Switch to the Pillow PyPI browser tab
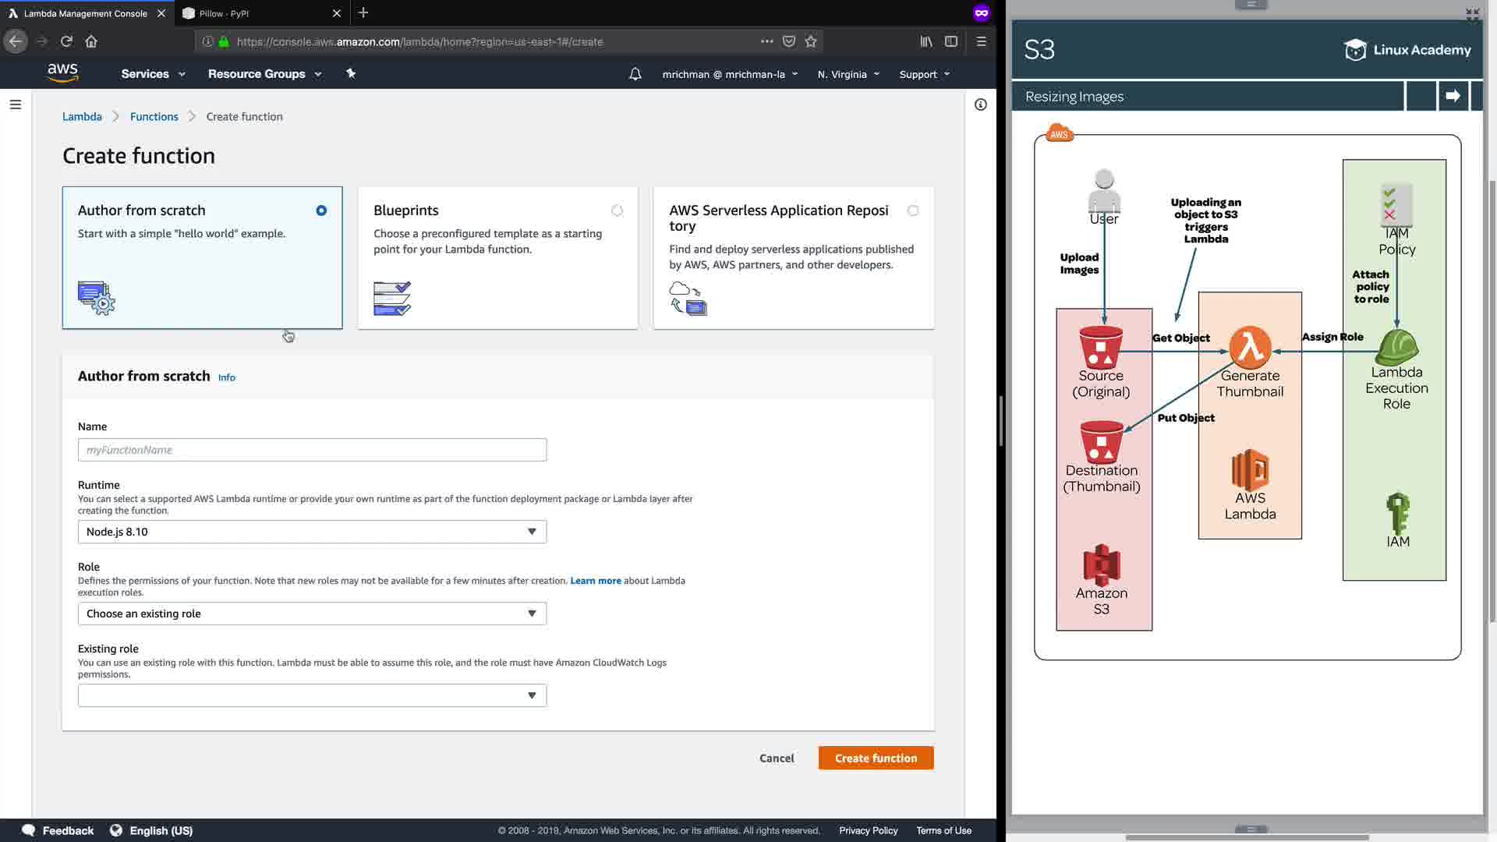1497x842 pixels. pos(257,13)
